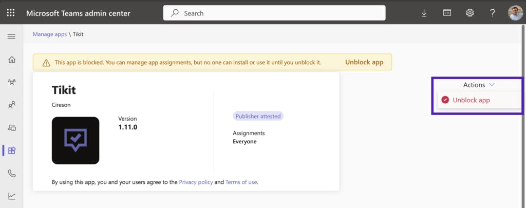Open the settings gear icon
The height and width of the screenshot is (208, 526).
[x=469, y=13]
